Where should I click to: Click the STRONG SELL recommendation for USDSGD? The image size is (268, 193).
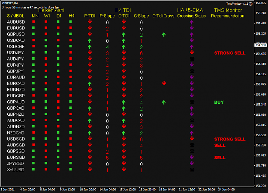point(230,139)
